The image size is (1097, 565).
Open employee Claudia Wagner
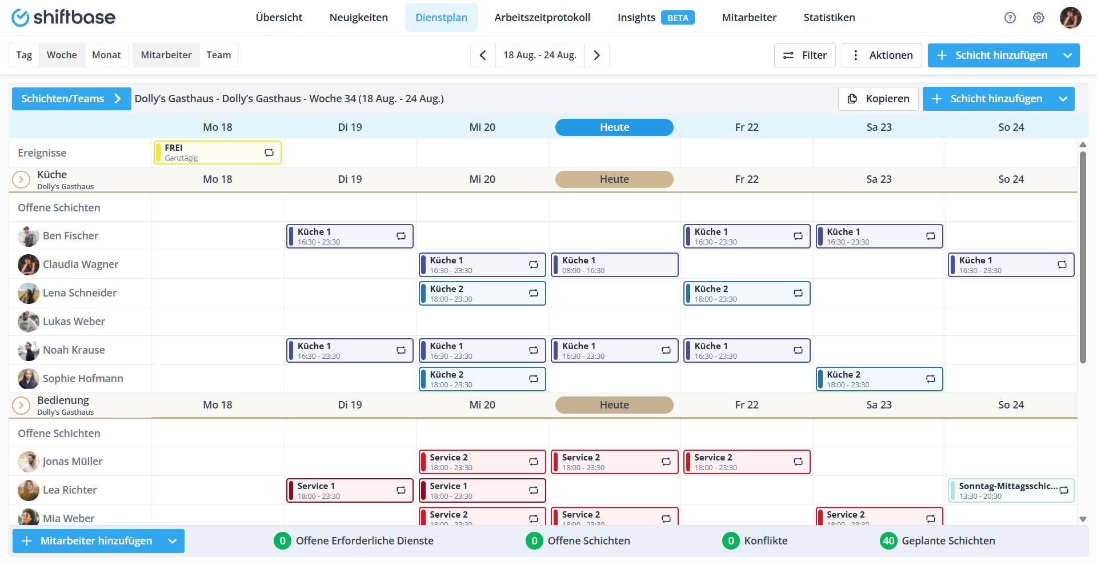coord(81,265)
